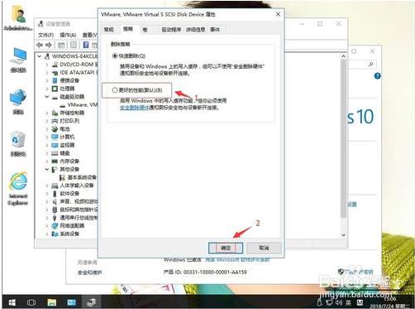Open the 文件(F) menu in Device Manager
This screenshot has height=309, width=415.
coord(45,35)
